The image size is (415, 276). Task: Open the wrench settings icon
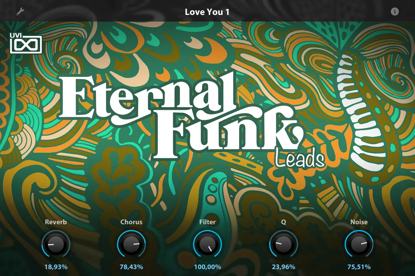point(20,12)
